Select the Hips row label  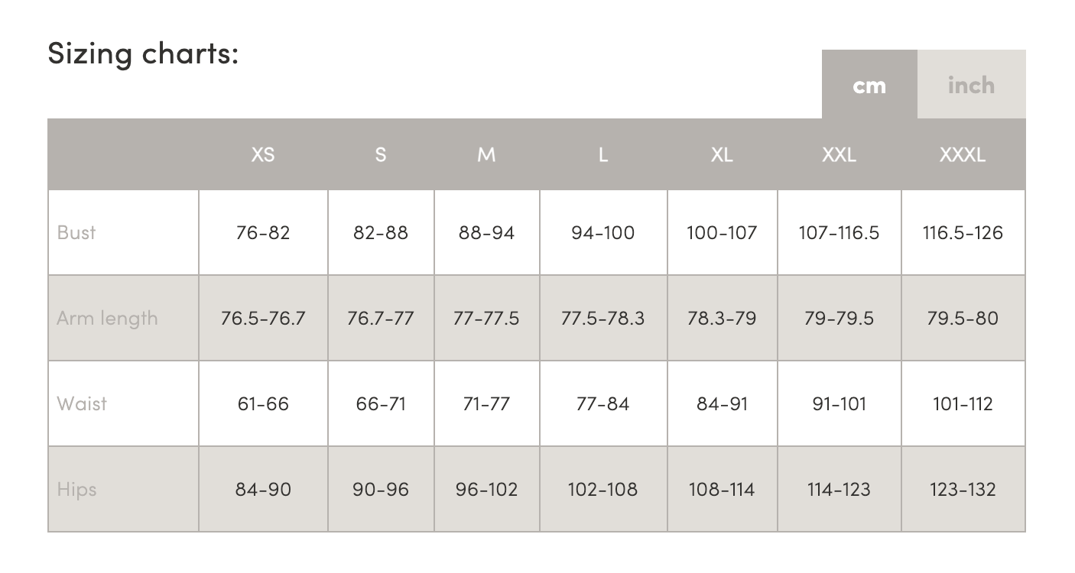[x=77, y=489]
